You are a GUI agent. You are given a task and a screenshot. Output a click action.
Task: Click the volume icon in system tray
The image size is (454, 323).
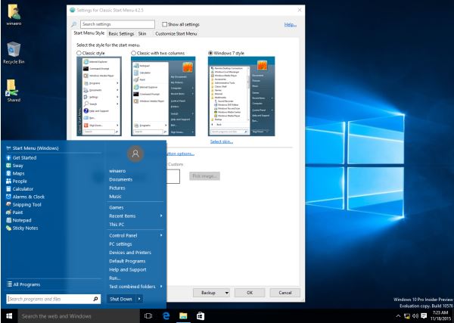point(415,315)
